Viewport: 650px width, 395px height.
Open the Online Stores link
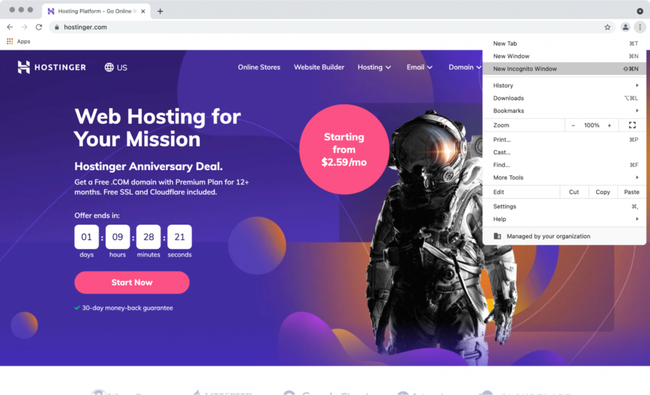pyautogui.click(x=259, y=67)
